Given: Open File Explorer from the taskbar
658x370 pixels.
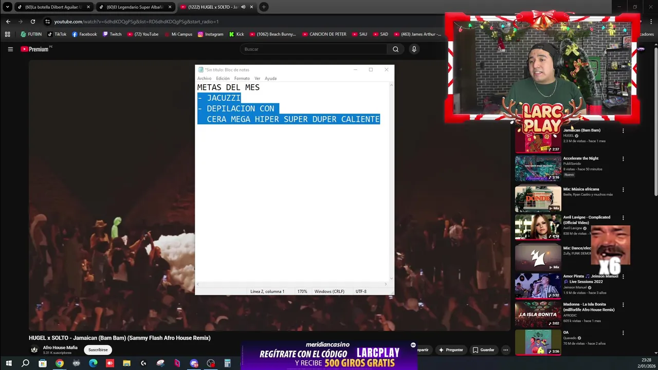Looking at the screenshot, I should coord(126,363).
